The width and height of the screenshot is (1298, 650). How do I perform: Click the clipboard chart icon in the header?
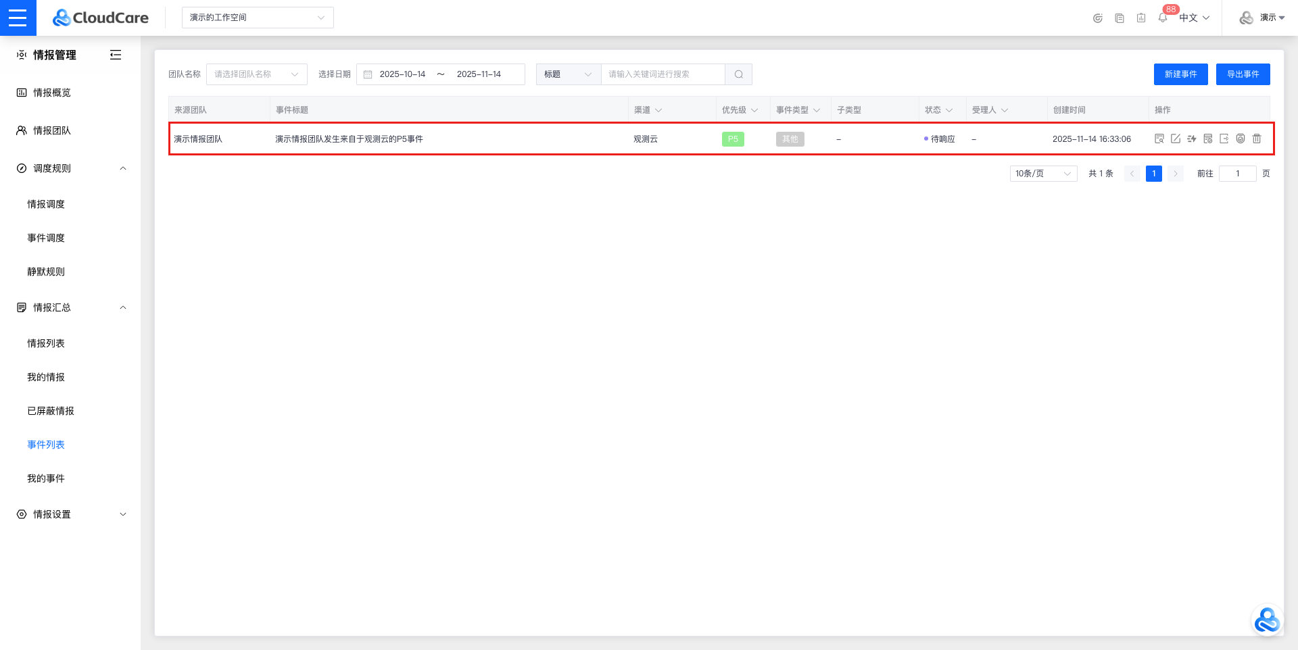click(1141, 18)
